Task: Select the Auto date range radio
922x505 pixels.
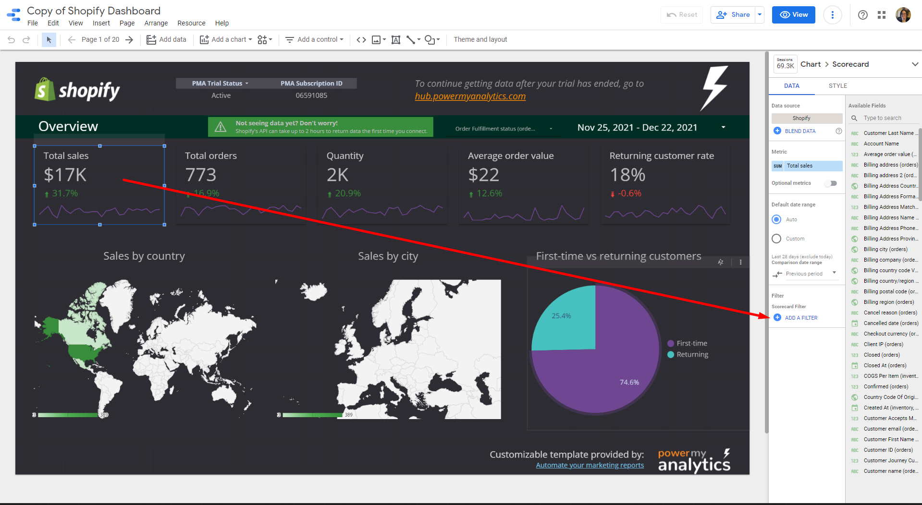Action: (776, 219)
